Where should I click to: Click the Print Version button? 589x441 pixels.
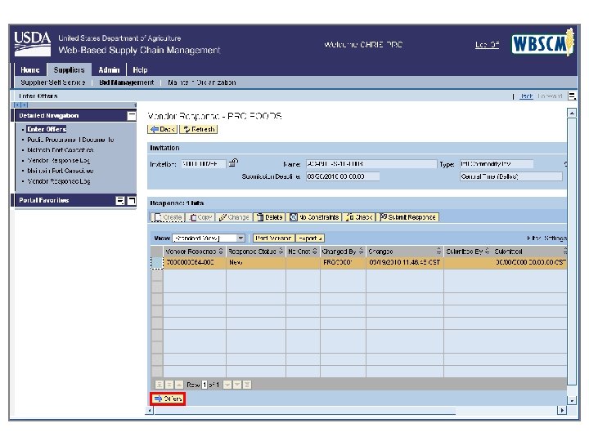click(x=273, y=238)
